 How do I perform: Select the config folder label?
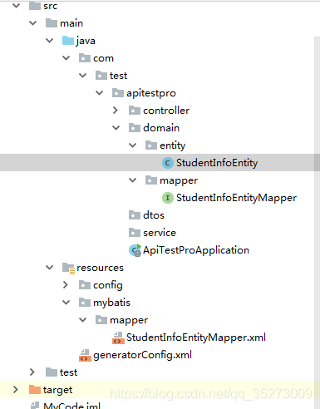coord(108,285)
